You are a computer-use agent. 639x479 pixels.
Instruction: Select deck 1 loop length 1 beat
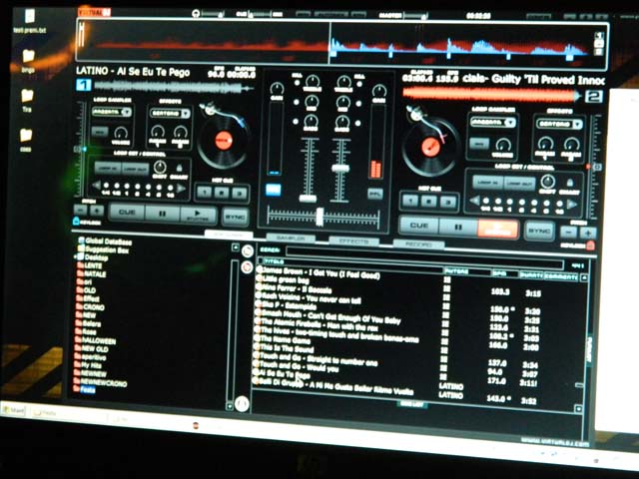[x=127, y=187]
